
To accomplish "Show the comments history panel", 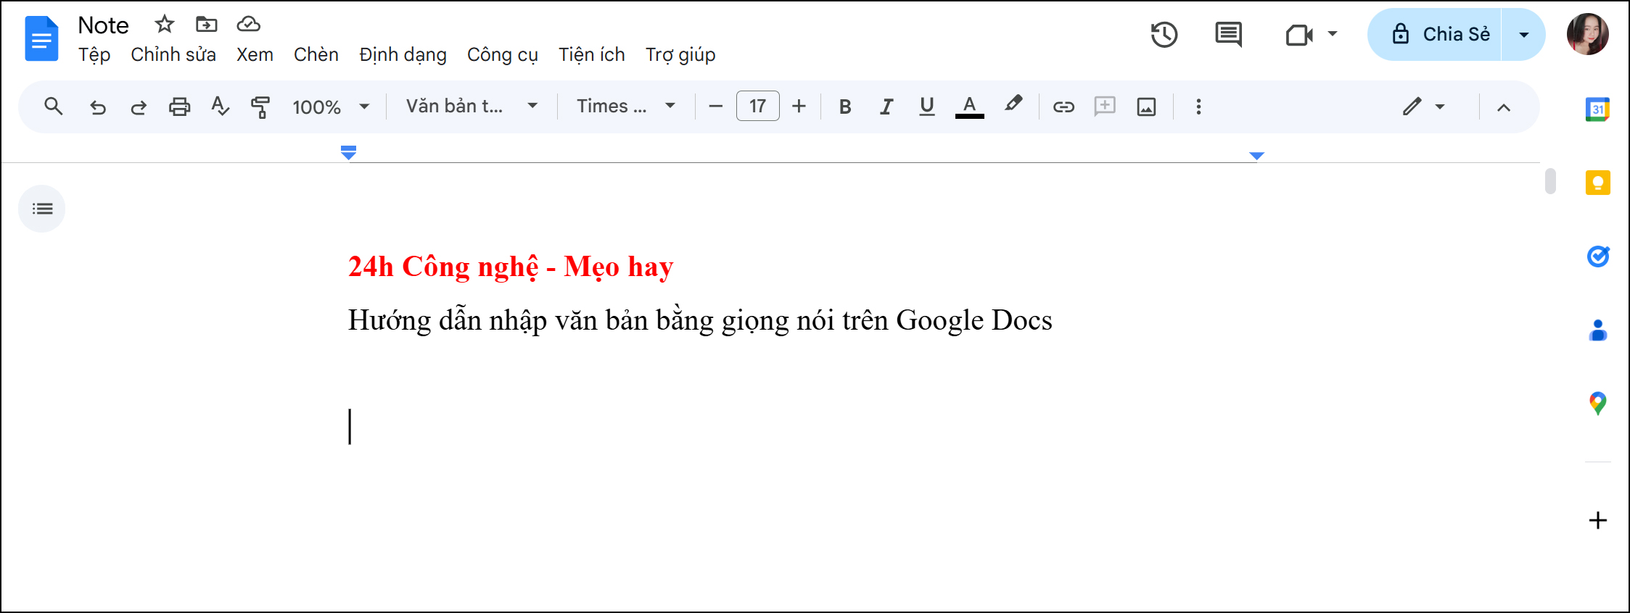I will (x=1228, y=35).
